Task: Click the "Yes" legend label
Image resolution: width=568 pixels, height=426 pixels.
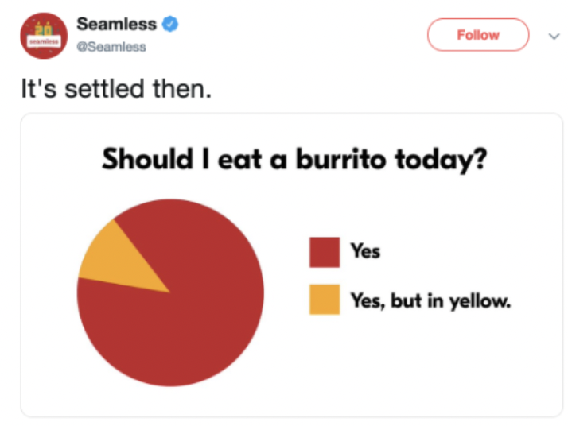Action: coord(365,251)
